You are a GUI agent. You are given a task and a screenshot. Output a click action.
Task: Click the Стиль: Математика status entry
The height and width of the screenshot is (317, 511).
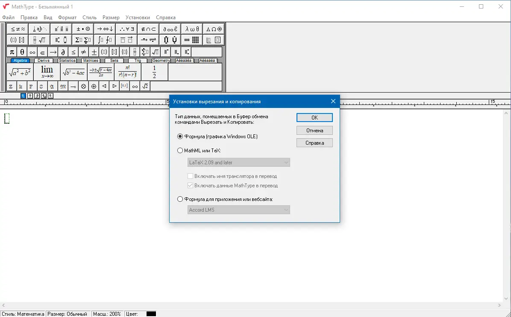click(22, 314)
